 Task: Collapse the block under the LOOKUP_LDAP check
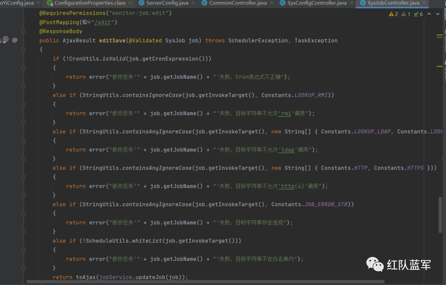coord(24,141)
